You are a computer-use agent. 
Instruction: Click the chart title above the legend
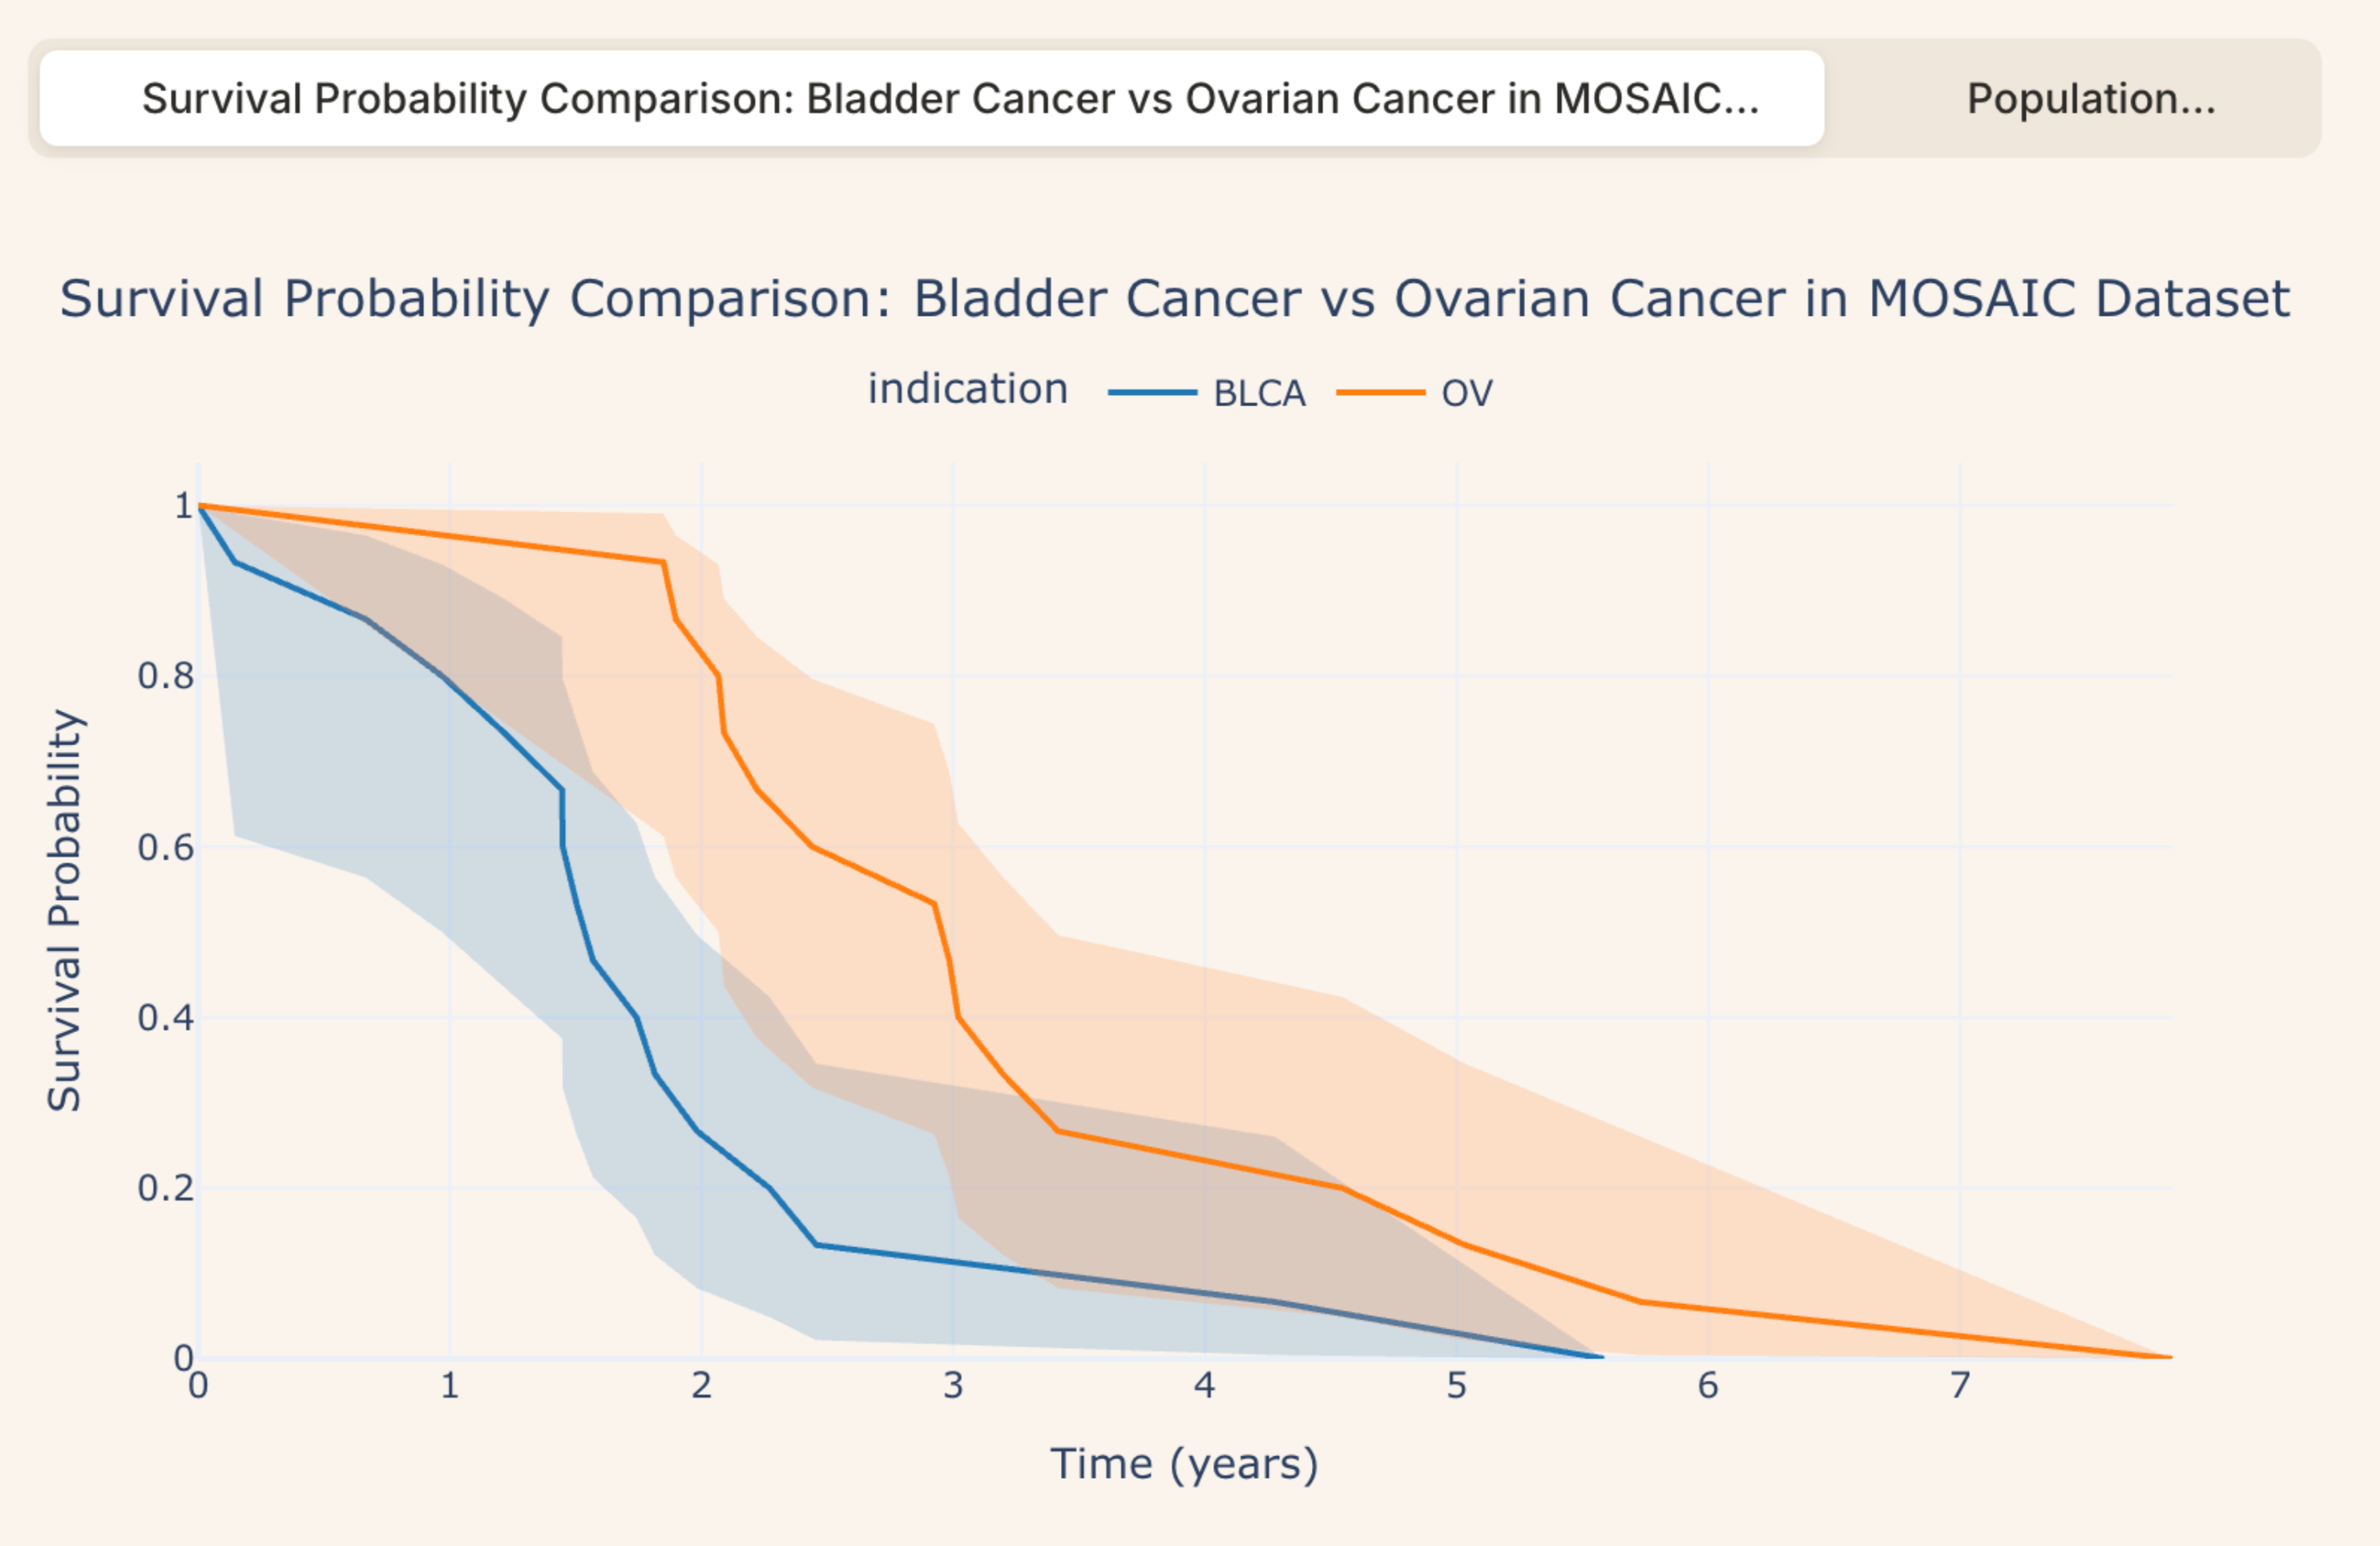pyautogui.click(x=1174, y=299)
